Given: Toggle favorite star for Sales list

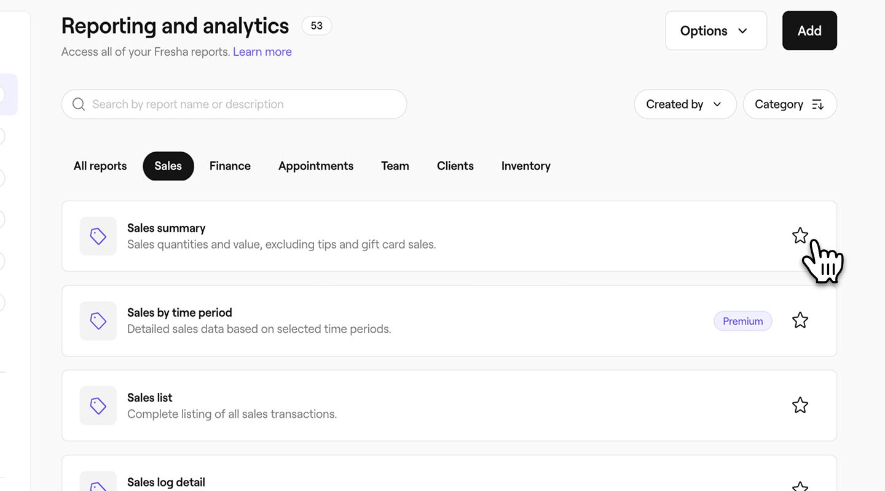Looking at the screenshot, I should point(800,405).
